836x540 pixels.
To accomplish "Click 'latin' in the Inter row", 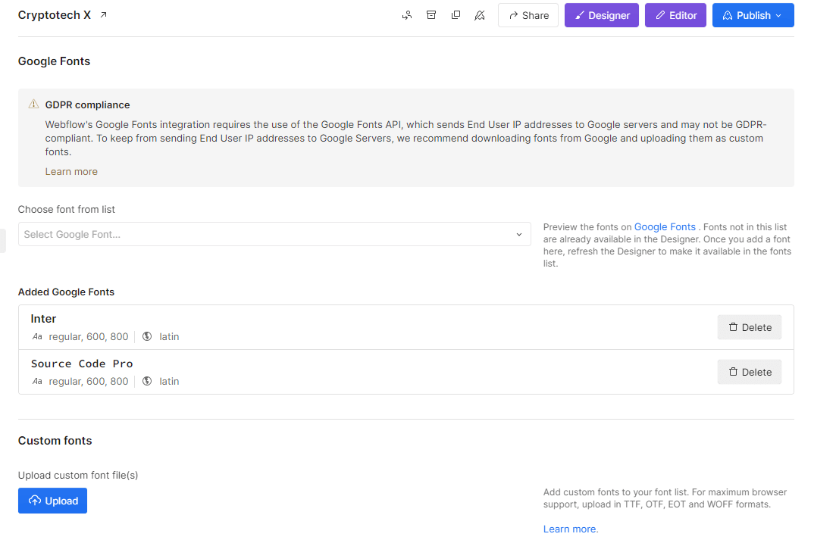I will (x=169, y=336).
